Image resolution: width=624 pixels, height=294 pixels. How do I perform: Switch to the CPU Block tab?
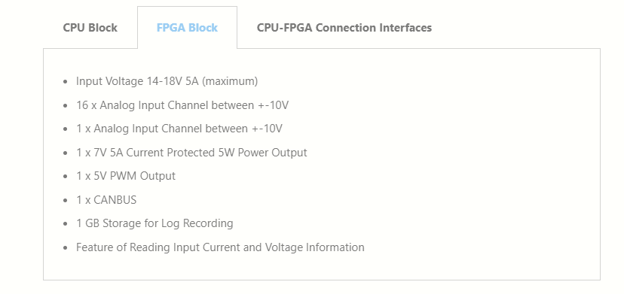pos(90,28)
